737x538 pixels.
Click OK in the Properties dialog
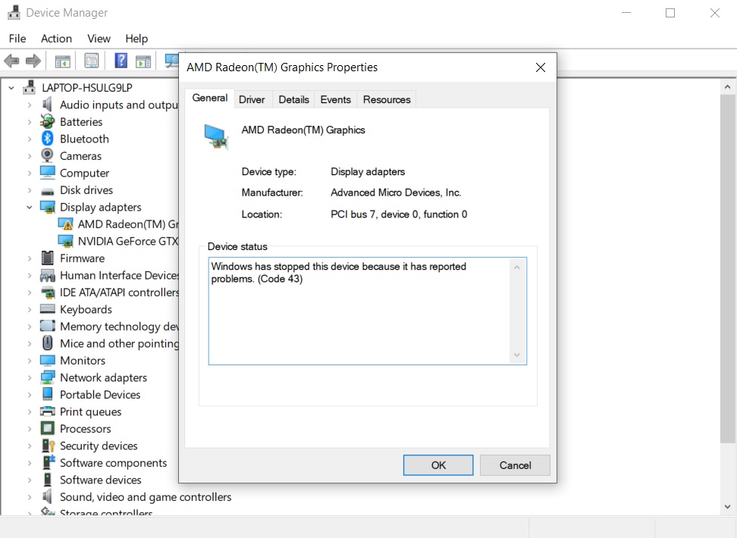(438, 465)
